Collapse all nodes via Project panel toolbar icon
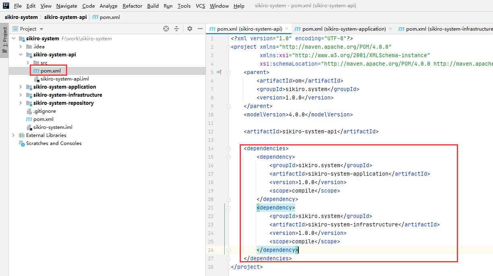Image resolution: width=493 pixels, height=276 pixels. coord(177,29)
